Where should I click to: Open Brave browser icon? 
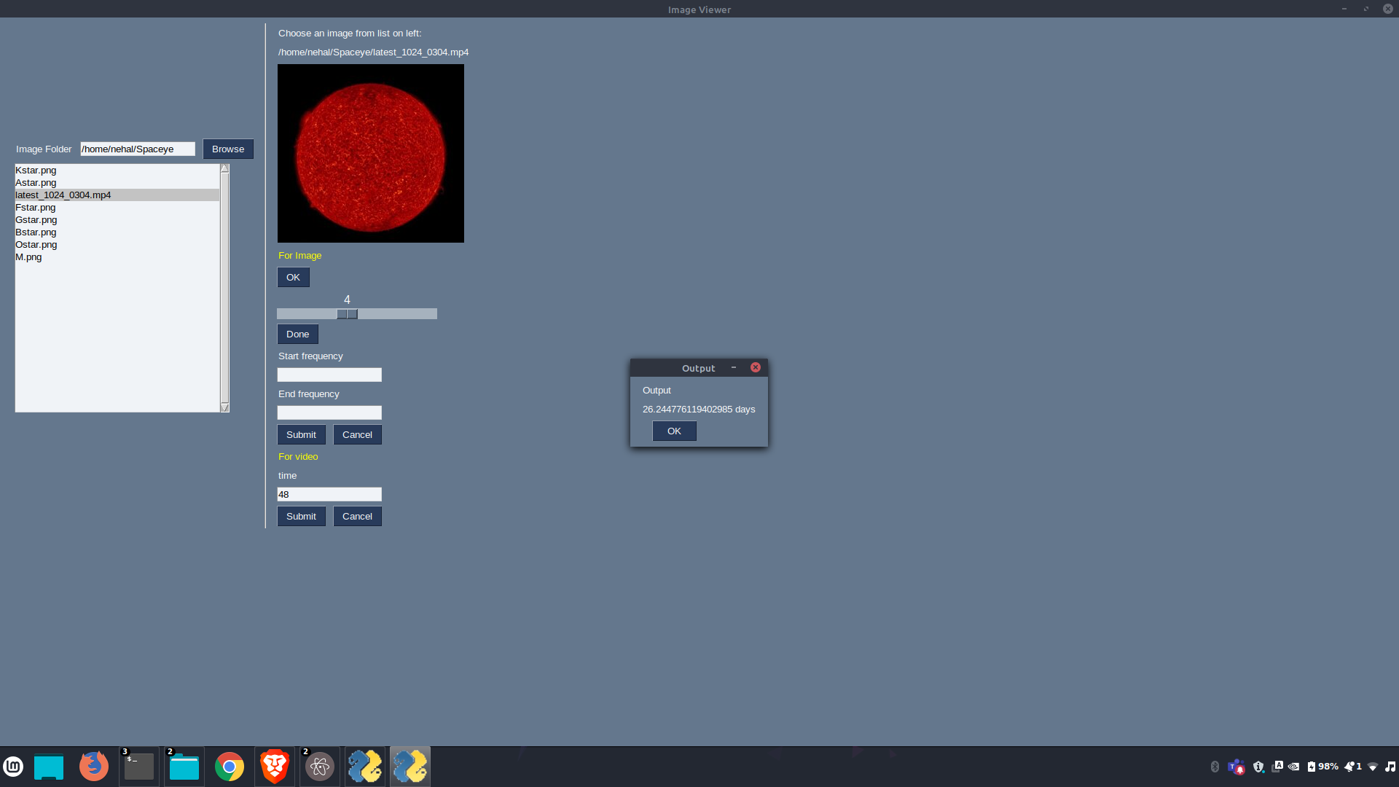click(x=275, y=767)
